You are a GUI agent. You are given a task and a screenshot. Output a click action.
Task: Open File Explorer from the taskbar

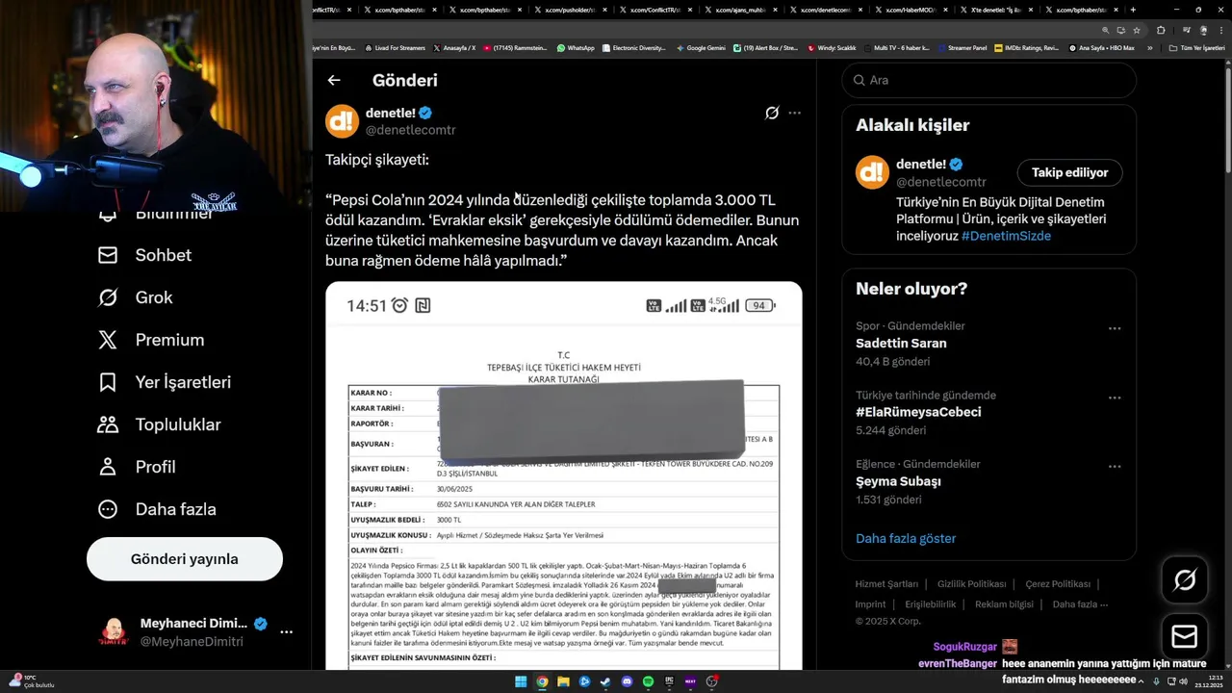tap(563, 681)
